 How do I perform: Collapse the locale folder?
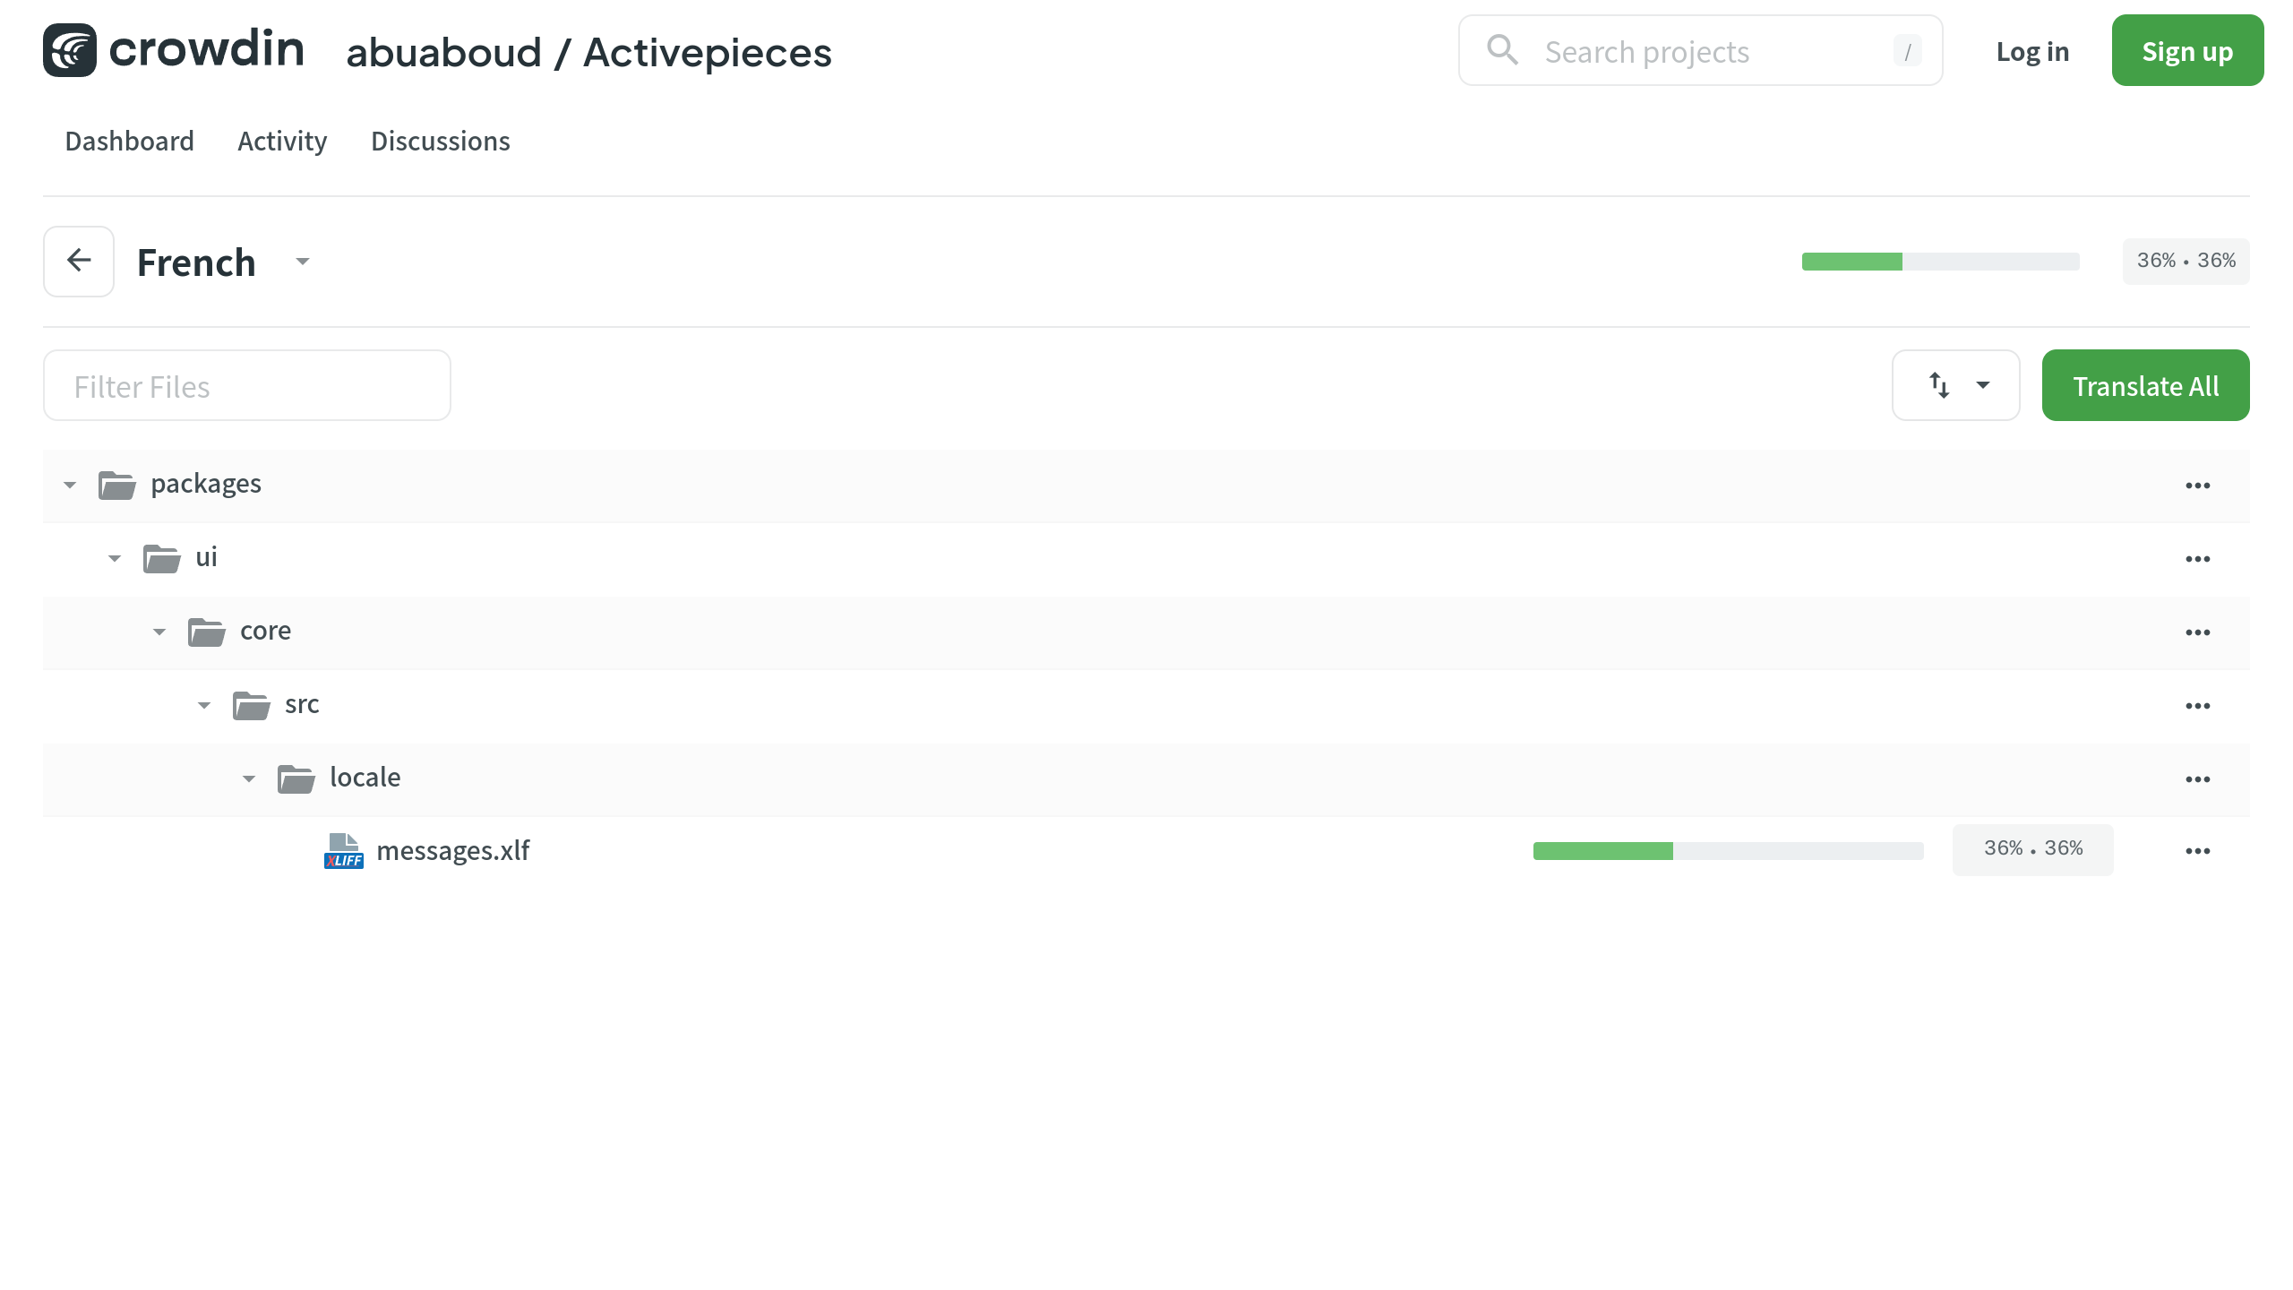point(249,779)
